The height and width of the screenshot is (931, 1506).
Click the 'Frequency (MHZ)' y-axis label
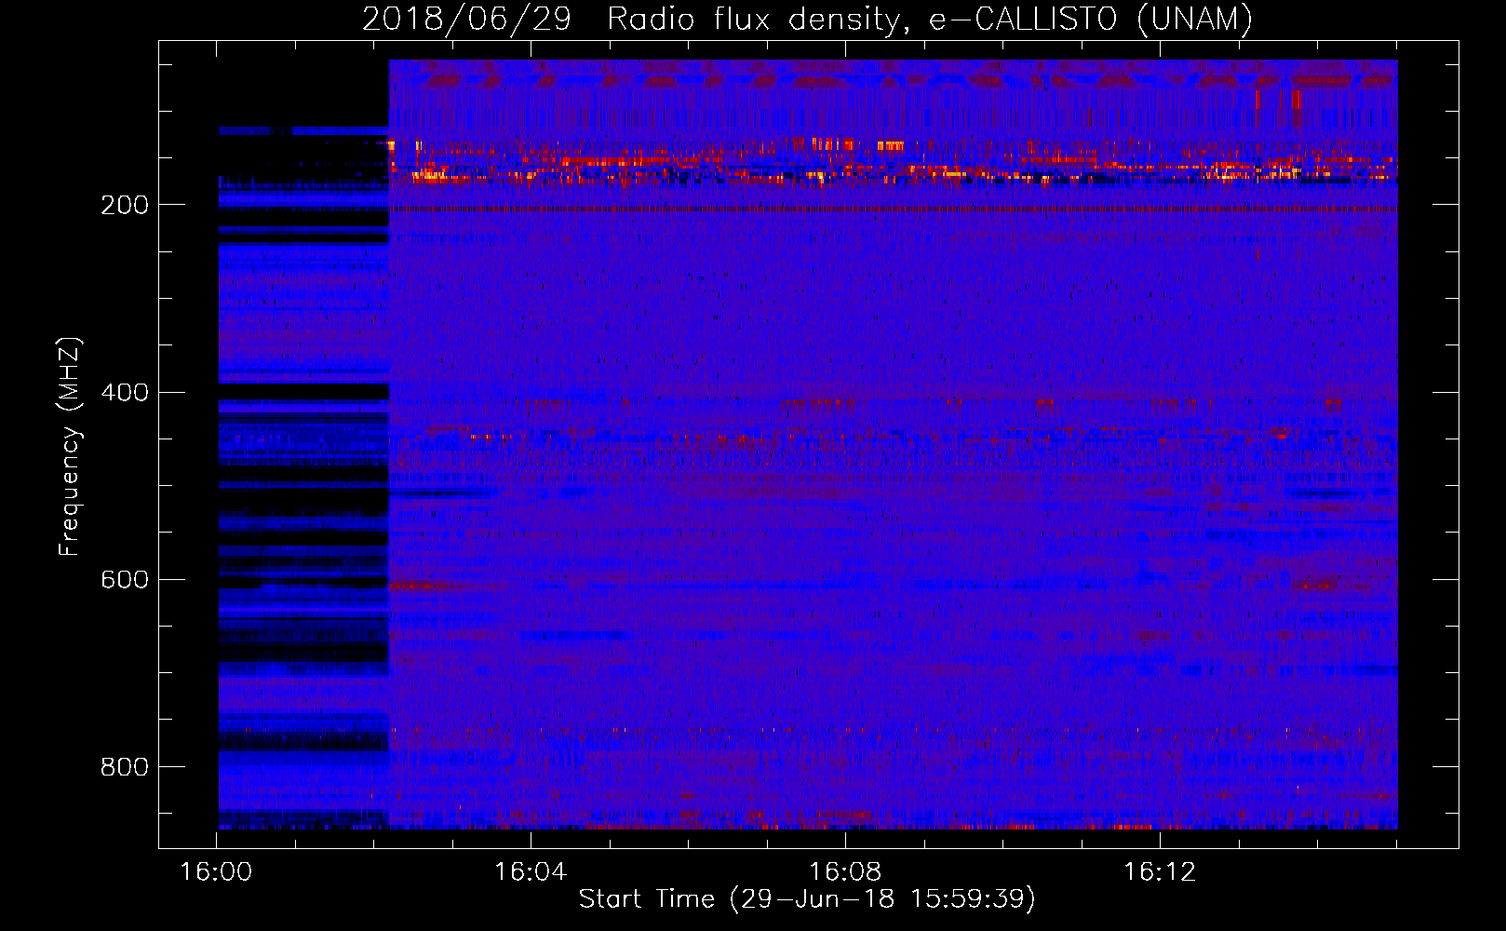(x=69, y=447)
